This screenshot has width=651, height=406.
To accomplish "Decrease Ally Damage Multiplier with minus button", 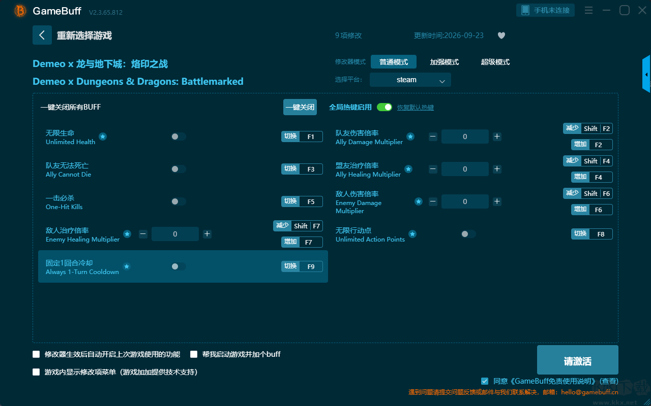I will pyautogui.click(x=433, y=137).
